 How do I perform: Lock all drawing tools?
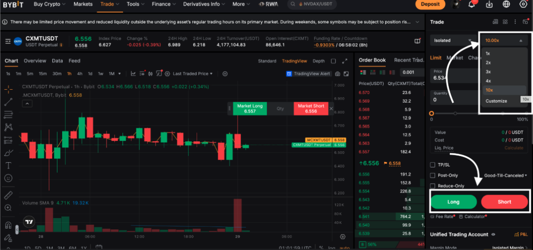[x=9, y=238]
